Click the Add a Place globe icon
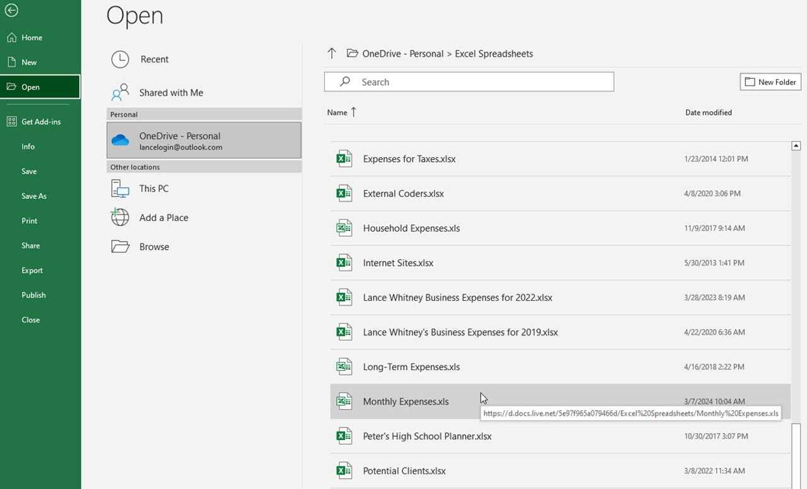The width and height of the screenshot is (807, 489). coord(120,217)
